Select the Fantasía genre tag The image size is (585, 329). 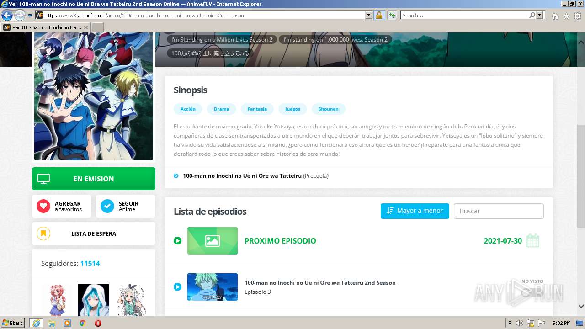click(257, 109)
